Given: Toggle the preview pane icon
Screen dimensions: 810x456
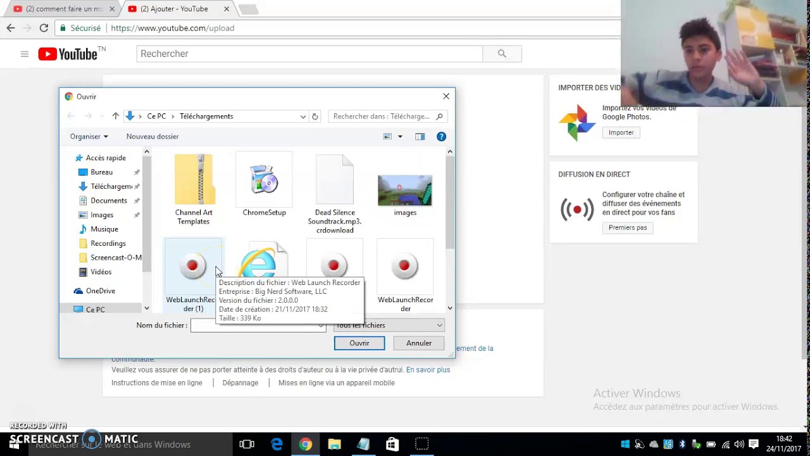Looking at the screenshot, I should point(420,137).
